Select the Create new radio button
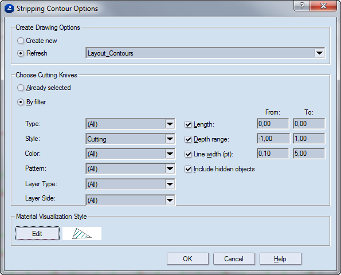 (21, 41)
